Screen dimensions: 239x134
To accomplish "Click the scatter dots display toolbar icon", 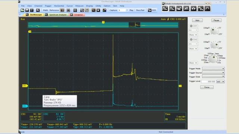I will click(x=87, y=10).
